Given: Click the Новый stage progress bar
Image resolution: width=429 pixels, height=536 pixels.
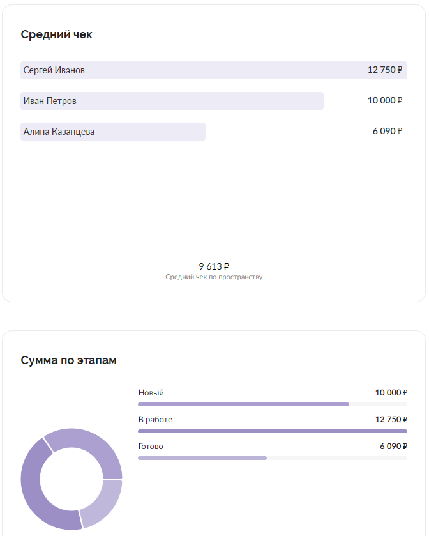Looking at the screenshot, I should (273, 404).
